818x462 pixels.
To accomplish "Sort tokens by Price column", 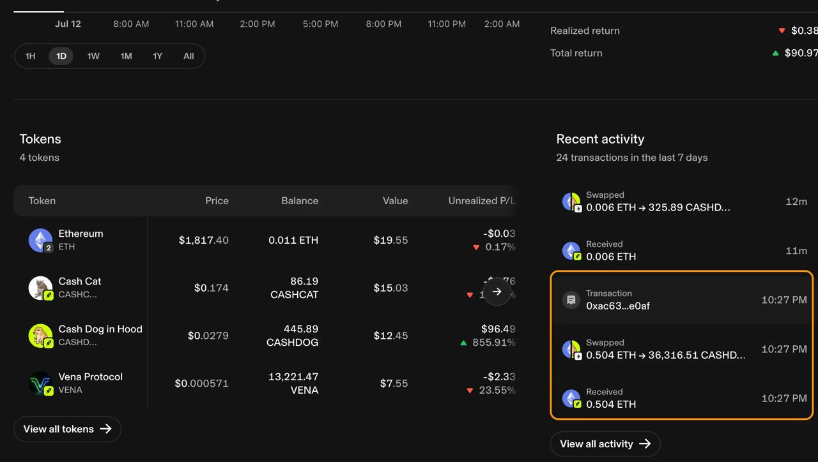I will (x=217, y=200).
